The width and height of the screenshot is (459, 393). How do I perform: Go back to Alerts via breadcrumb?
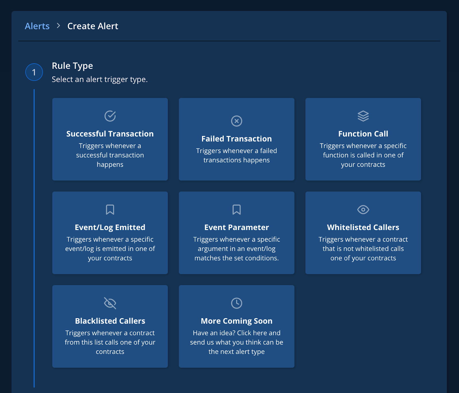coord(37,26)
